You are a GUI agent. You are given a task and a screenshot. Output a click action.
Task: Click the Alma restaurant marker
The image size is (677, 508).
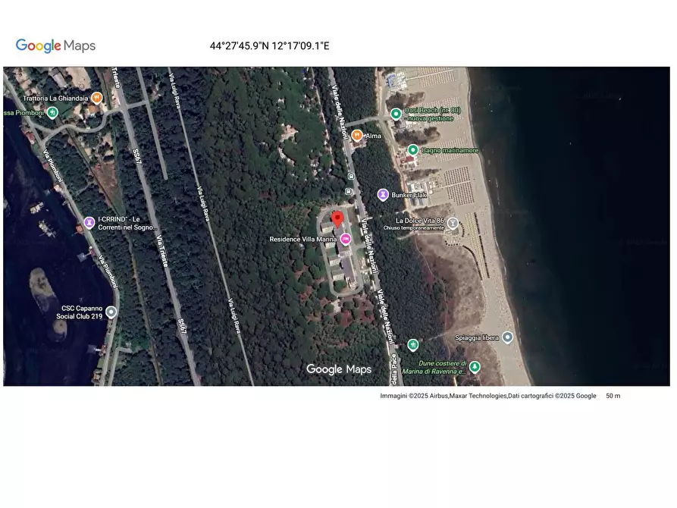point(356,136)
